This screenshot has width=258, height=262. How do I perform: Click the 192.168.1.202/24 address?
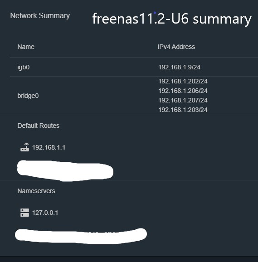tap(183, 81)
